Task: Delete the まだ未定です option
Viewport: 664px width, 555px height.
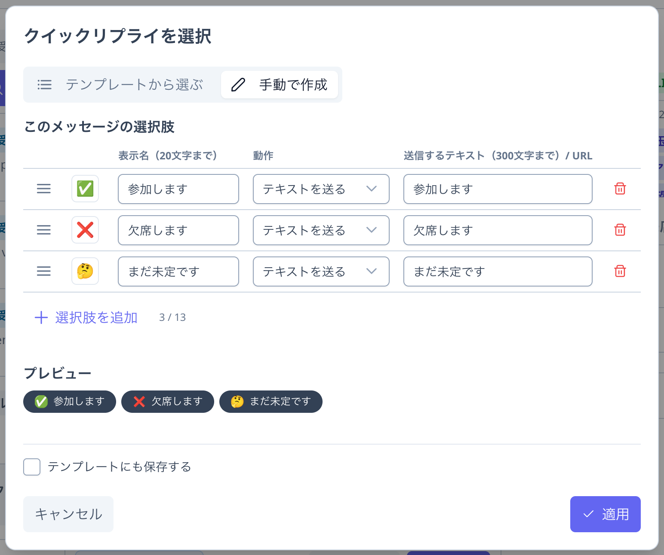Action: [x=620, y=271]
